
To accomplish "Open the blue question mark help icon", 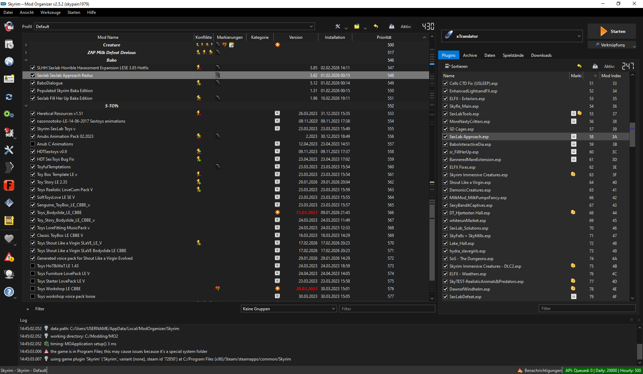I will pos(9,292).
